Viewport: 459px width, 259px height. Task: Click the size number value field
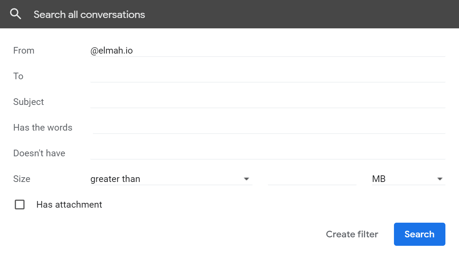tap(312, 179)
